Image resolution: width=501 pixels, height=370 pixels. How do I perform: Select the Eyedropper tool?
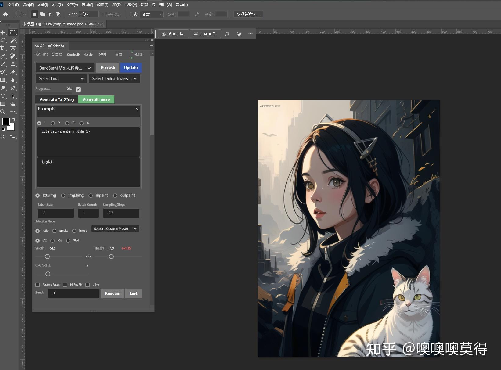click(3, 56)
